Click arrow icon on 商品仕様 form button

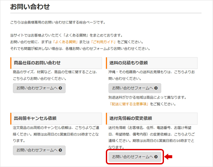(x=60, y=88)
